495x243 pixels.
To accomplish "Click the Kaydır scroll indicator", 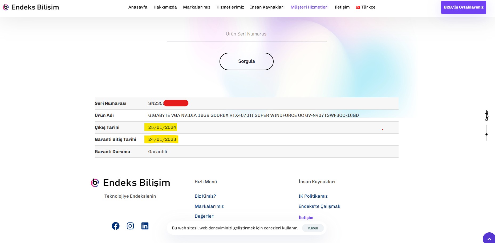I will pos(486,125).
